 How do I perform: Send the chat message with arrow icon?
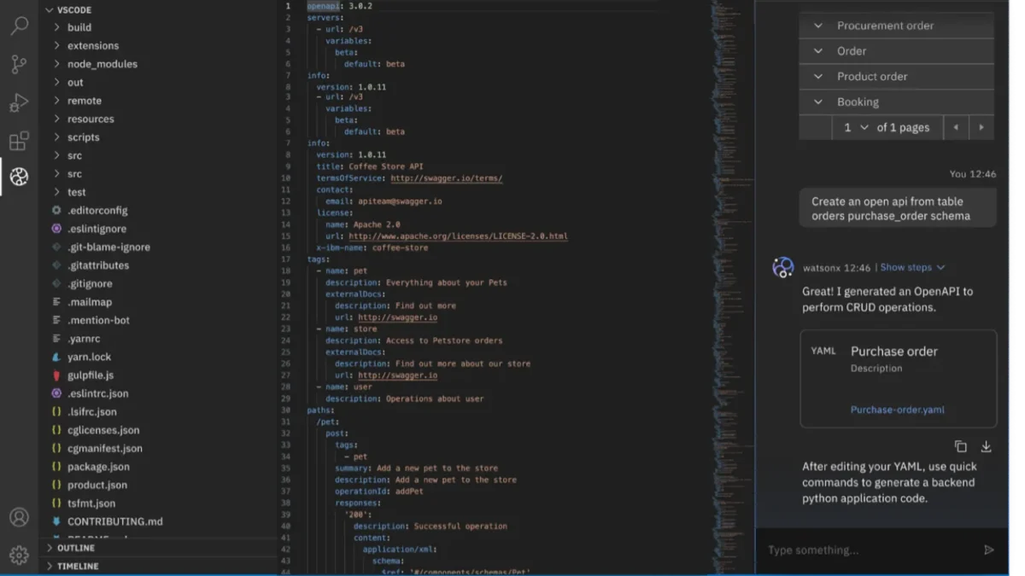point(988,550)
